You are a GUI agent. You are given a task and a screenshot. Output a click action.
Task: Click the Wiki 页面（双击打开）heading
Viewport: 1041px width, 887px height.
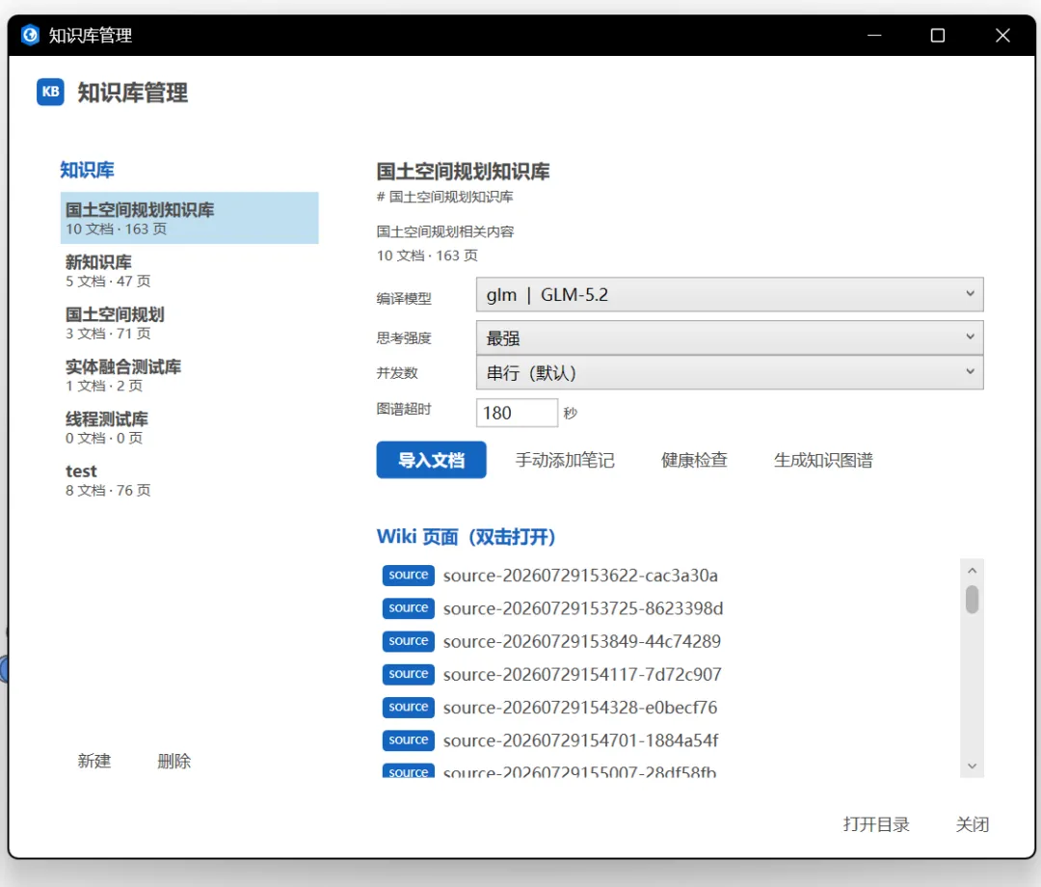[x=467, y=536]
